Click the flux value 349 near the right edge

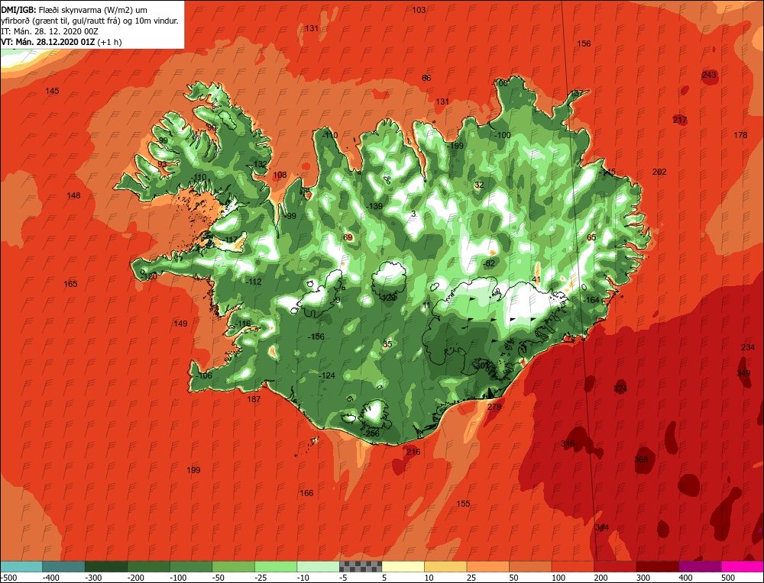743,373
